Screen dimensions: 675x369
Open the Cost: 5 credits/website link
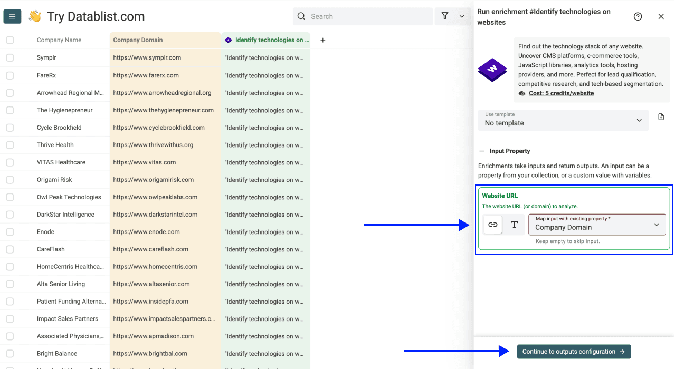(561, 93)
